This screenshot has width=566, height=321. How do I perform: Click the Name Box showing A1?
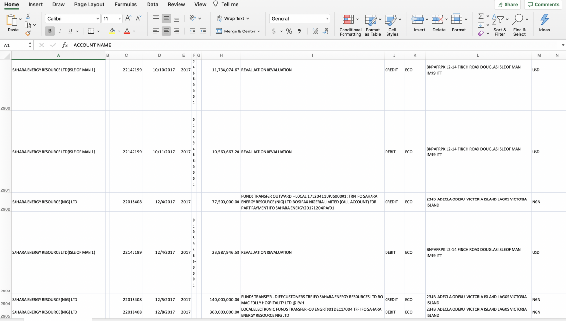tap(15, 45)
